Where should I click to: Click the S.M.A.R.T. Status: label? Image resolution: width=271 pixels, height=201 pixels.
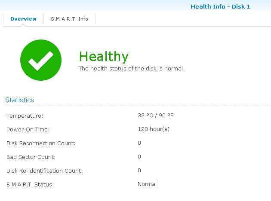(30, 184)
